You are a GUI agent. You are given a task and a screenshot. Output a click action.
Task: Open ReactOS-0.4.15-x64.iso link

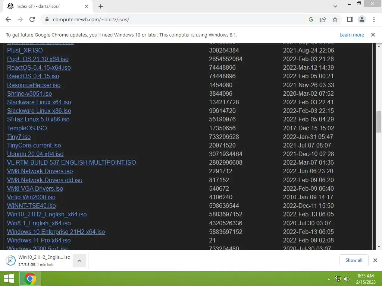[39, 67]
